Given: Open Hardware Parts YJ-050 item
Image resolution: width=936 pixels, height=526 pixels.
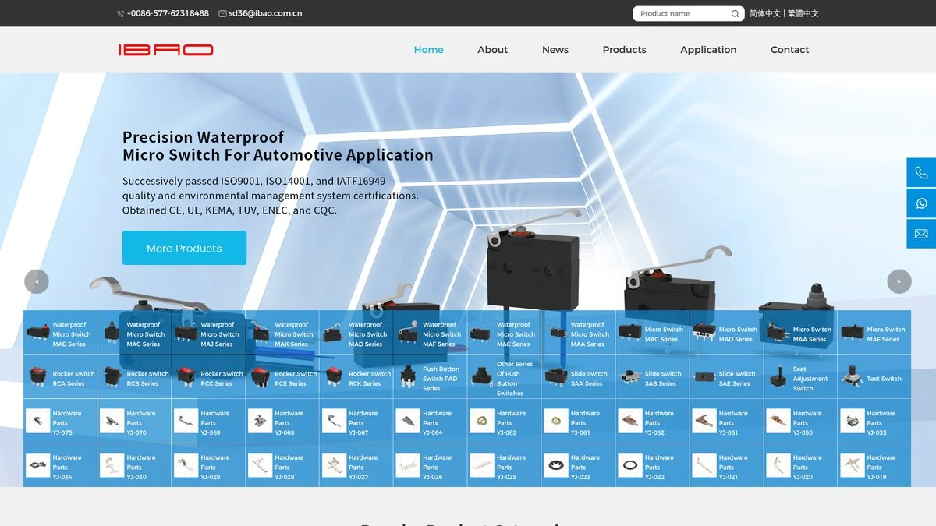Looking at the screenshot, I should 801,422.
